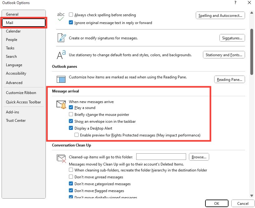Check recreate the folder hierarchy option

71,170
